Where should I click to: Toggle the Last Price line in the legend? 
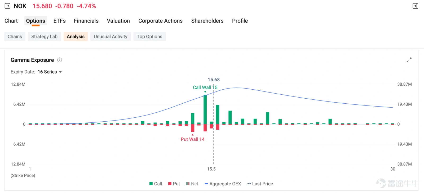pos(260,184)
